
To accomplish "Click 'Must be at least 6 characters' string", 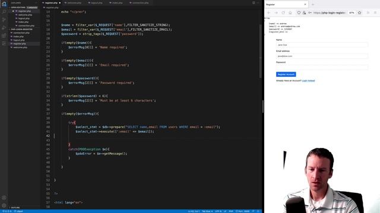I will (126, 101).
